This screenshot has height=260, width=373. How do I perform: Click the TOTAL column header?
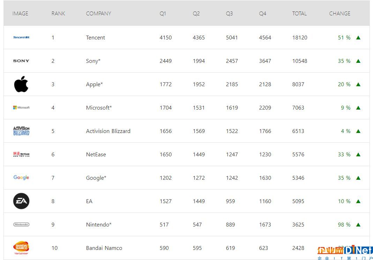coord(299,14)
